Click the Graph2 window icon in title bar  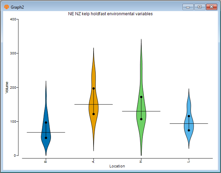click(x=6, y=7)
